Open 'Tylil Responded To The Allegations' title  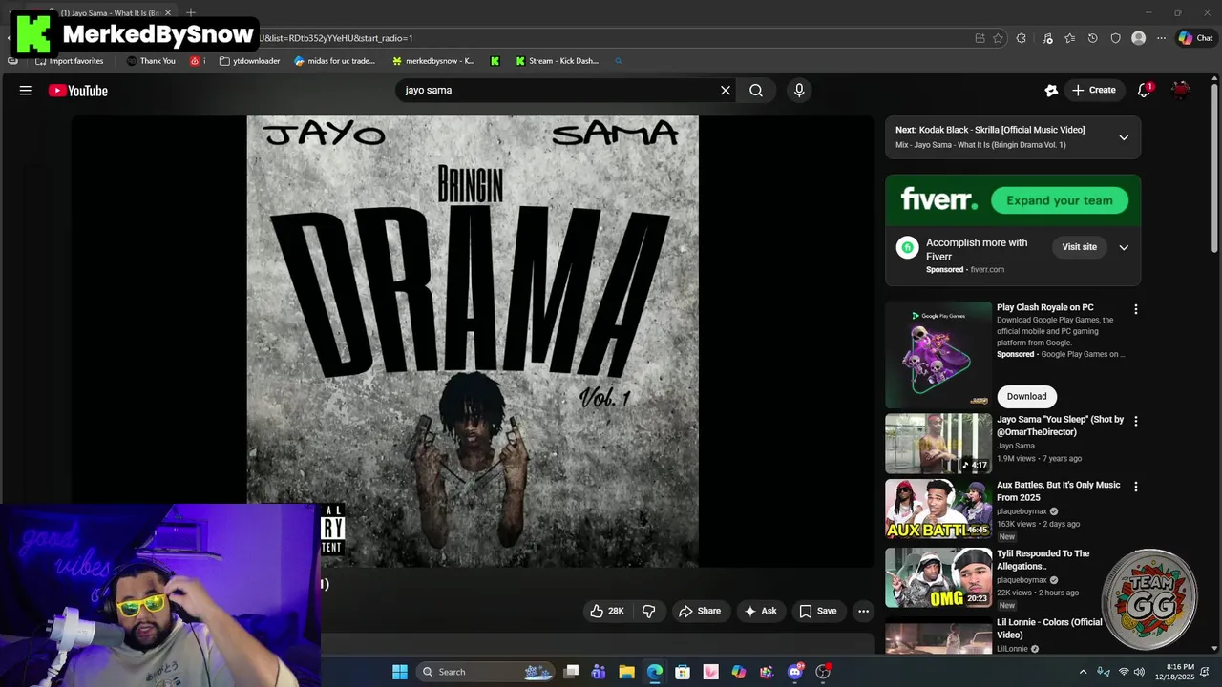pos(1043,559)
